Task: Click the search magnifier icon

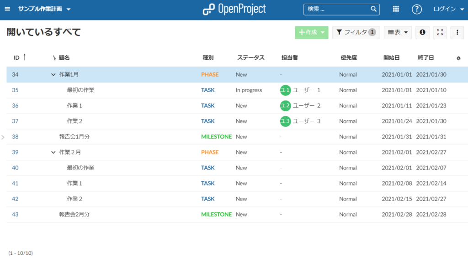Action: coord(373,9)
